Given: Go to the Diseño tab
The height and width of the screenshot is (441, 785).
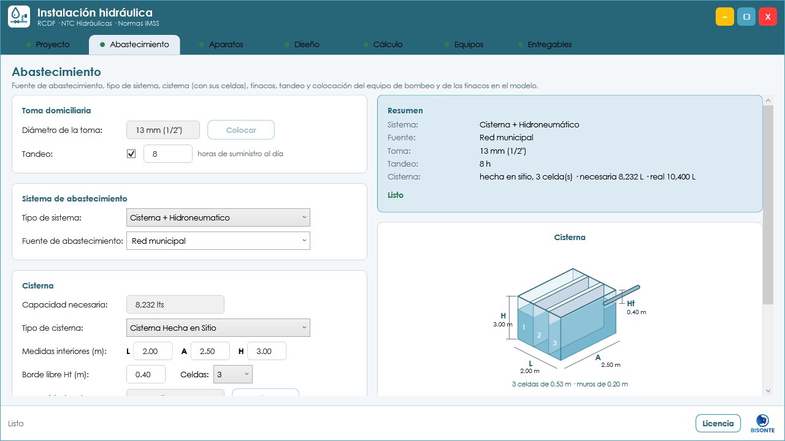Looking at the screenshot, I should click(302, 45).
